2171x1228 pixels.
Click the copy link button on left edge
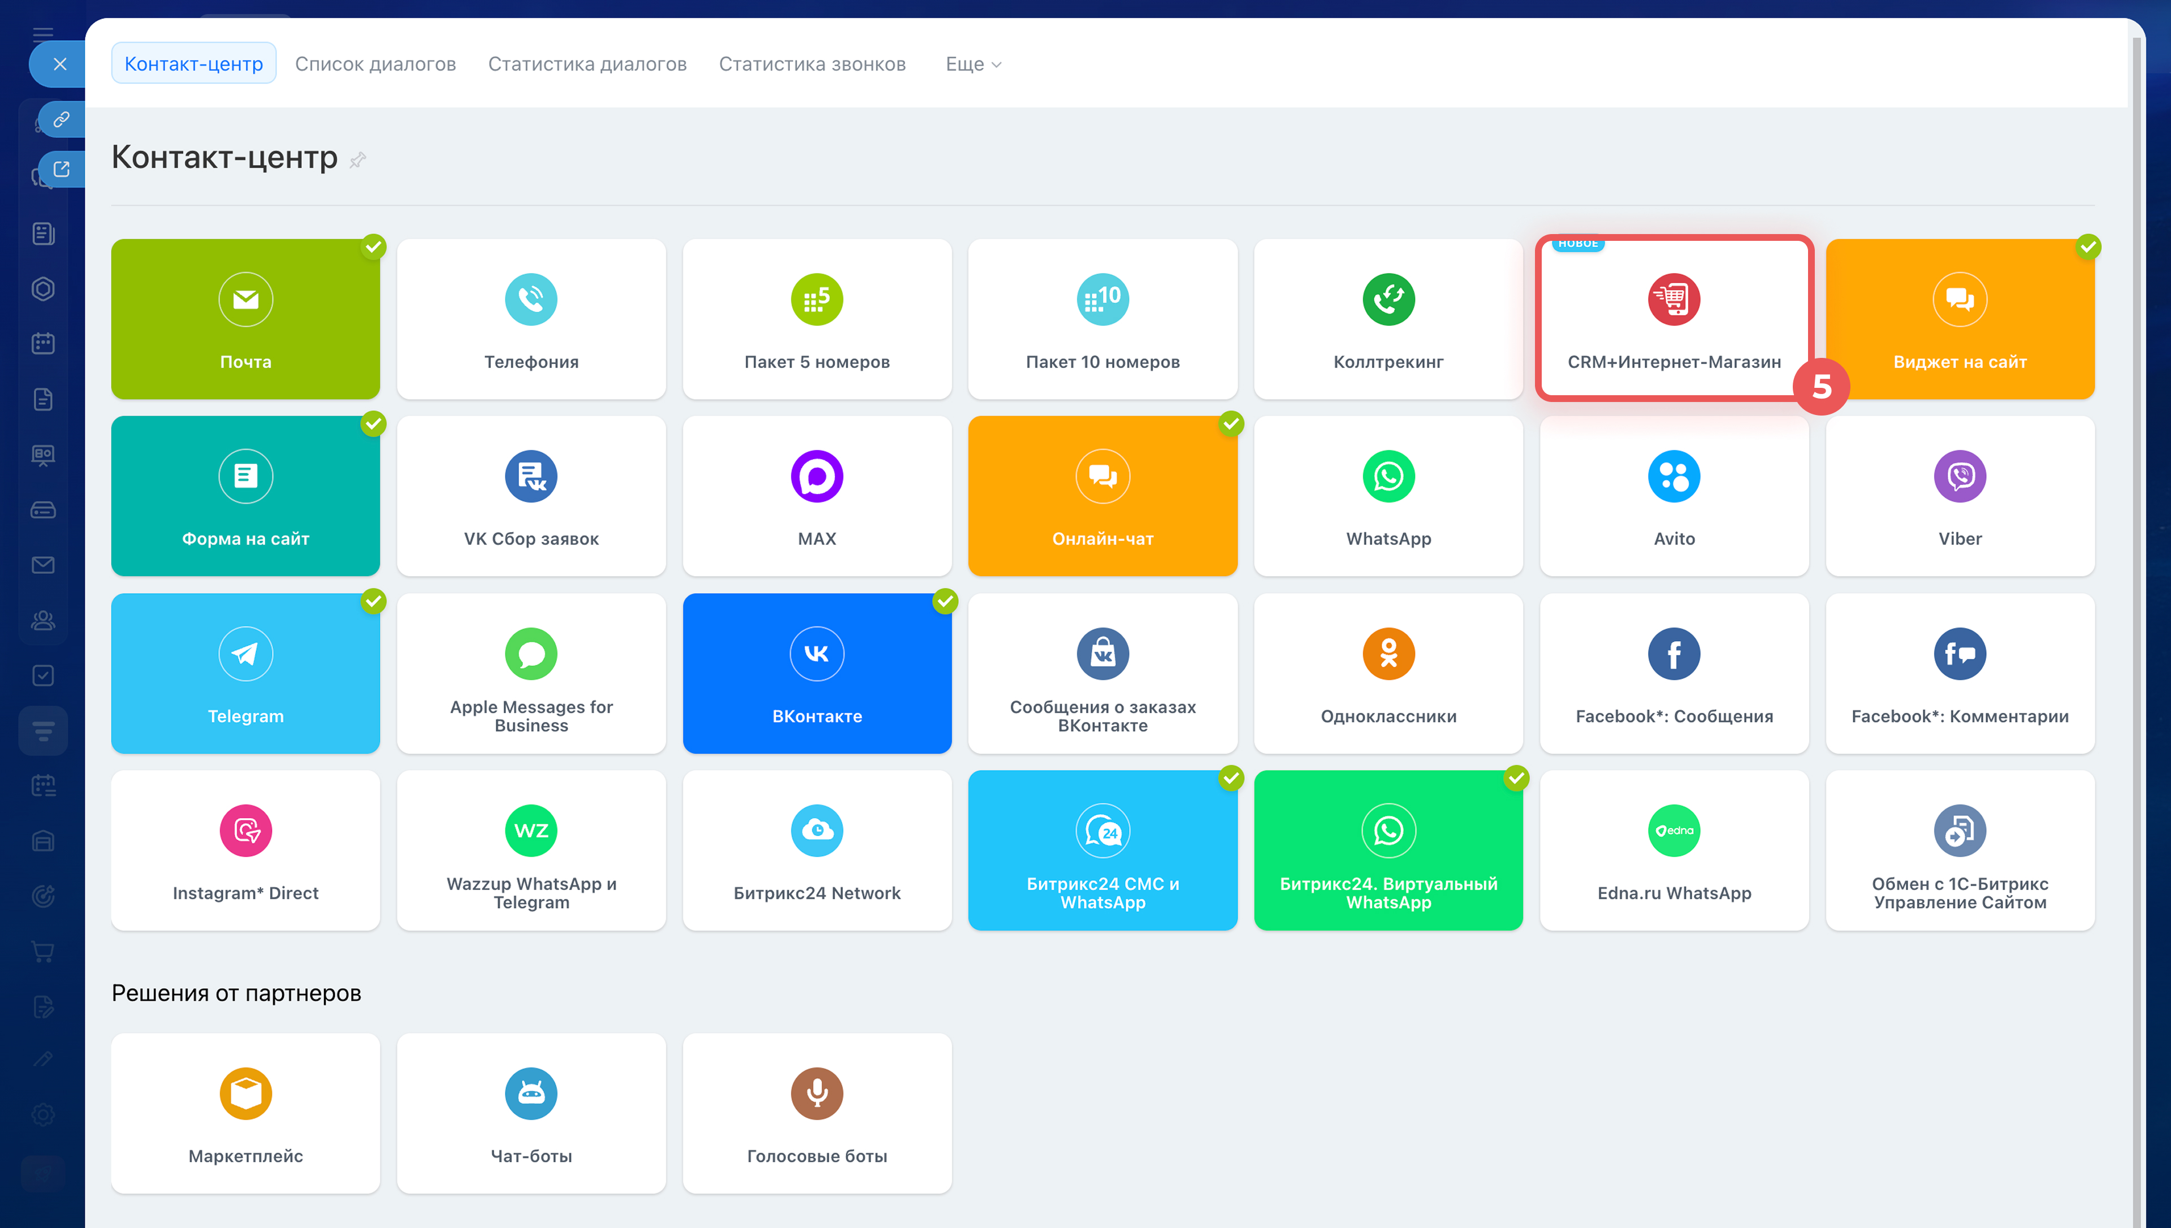pos(62,120)
